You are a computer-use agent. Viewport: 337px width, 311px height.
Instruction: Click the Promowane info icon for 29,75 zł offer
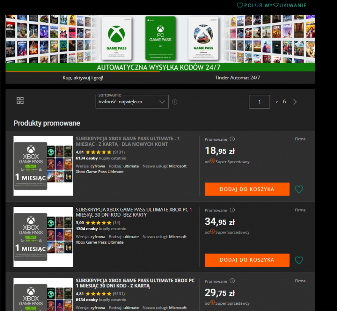232,281
